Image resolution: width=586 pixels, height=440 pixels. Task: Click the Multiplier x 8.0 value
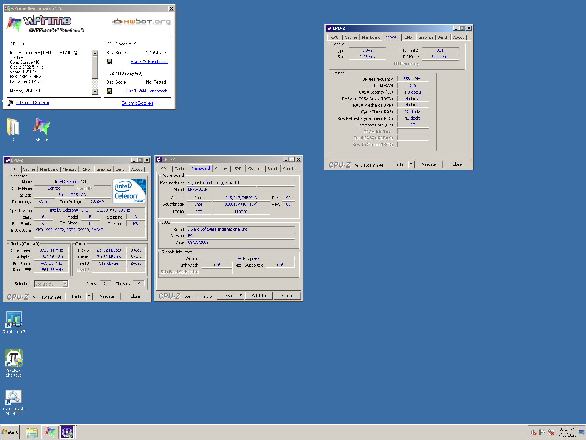[x=51, y=257]
